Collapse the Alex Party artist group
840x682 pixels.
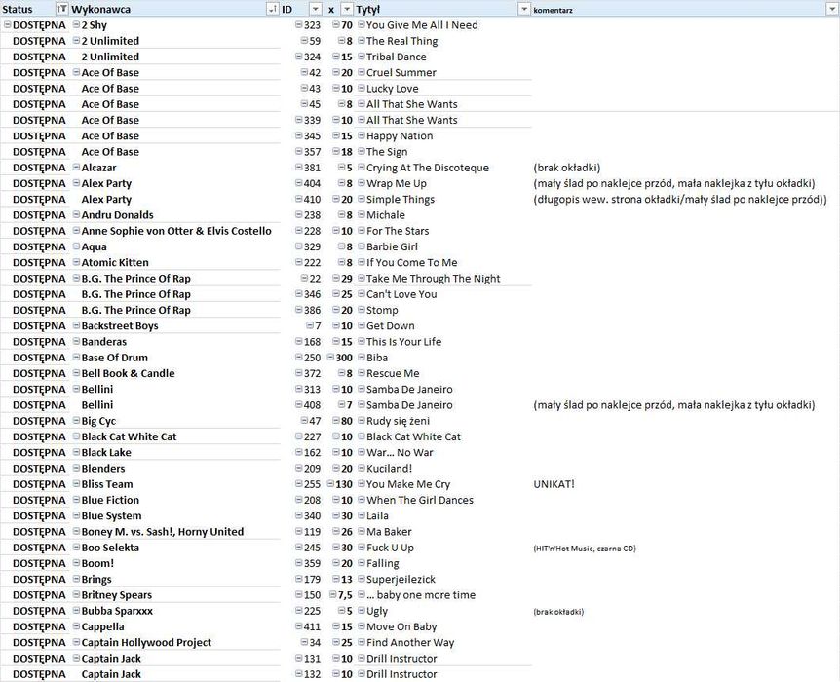(76, 183)
